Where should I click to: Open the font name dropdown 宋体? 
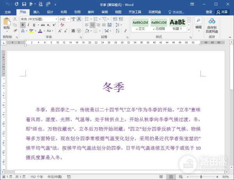38,19
